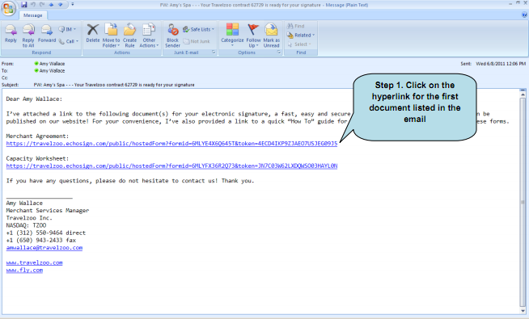Click 'Dear Amy Wallace:' greeting text

pos(34,99)
